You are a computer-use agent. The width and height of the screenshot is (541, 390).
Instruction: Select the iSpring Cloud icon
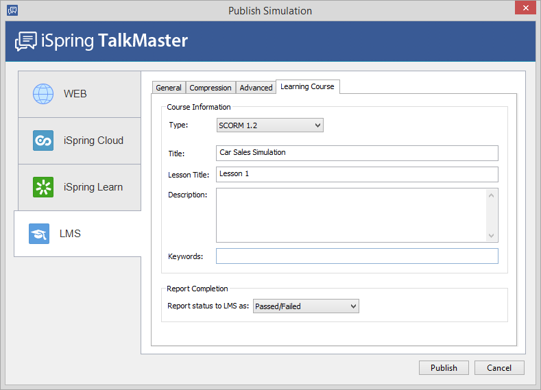click(43, 141)
